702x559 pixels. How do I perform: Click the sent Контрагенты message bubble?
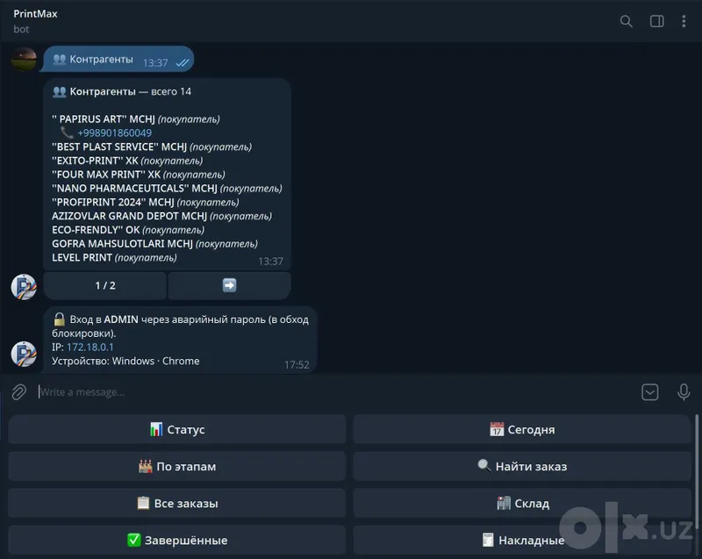[x=118, y=60]
